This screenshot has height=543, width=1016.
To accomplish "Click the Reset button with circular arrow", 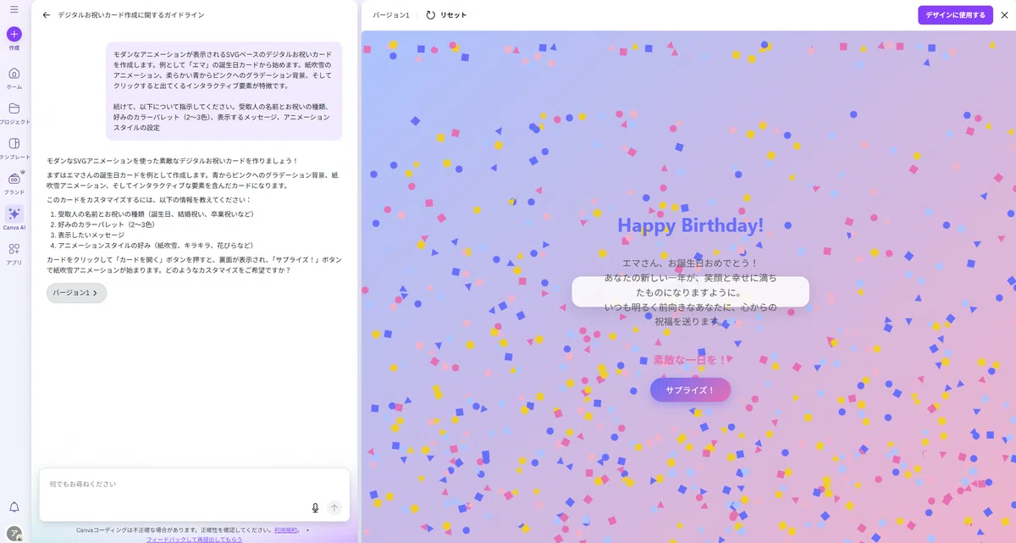I will point(446,15).
